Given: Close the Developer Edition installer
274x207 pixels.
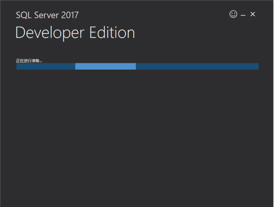Looking at the screenshot, I should (253, 15).
